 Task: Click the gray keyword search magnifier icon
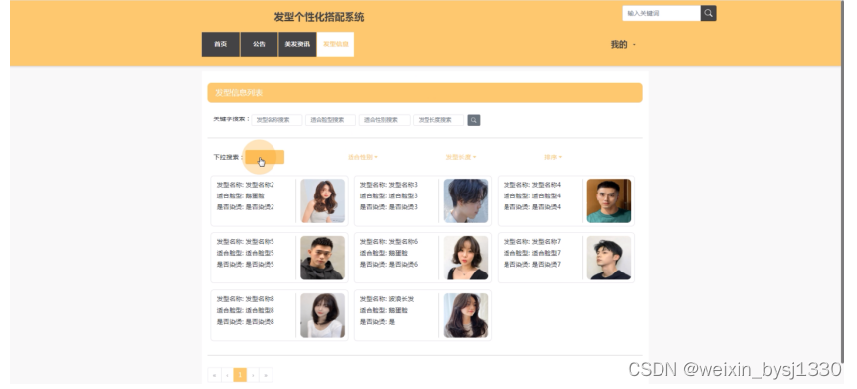pyautogui.click(x=474, y=120)
